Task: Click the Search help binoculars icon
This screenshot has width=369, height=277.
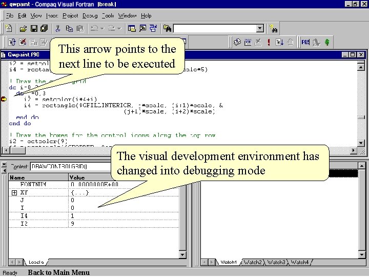Action: 273,29
